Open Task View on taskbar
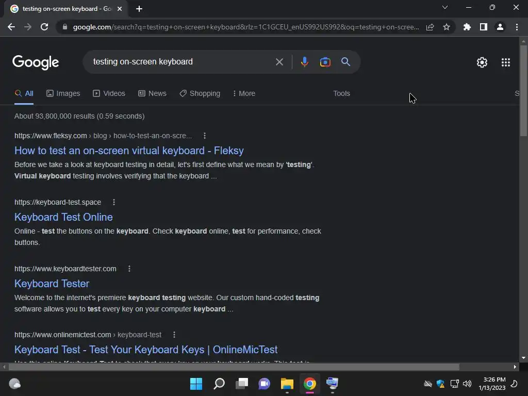 coord(241,384)
